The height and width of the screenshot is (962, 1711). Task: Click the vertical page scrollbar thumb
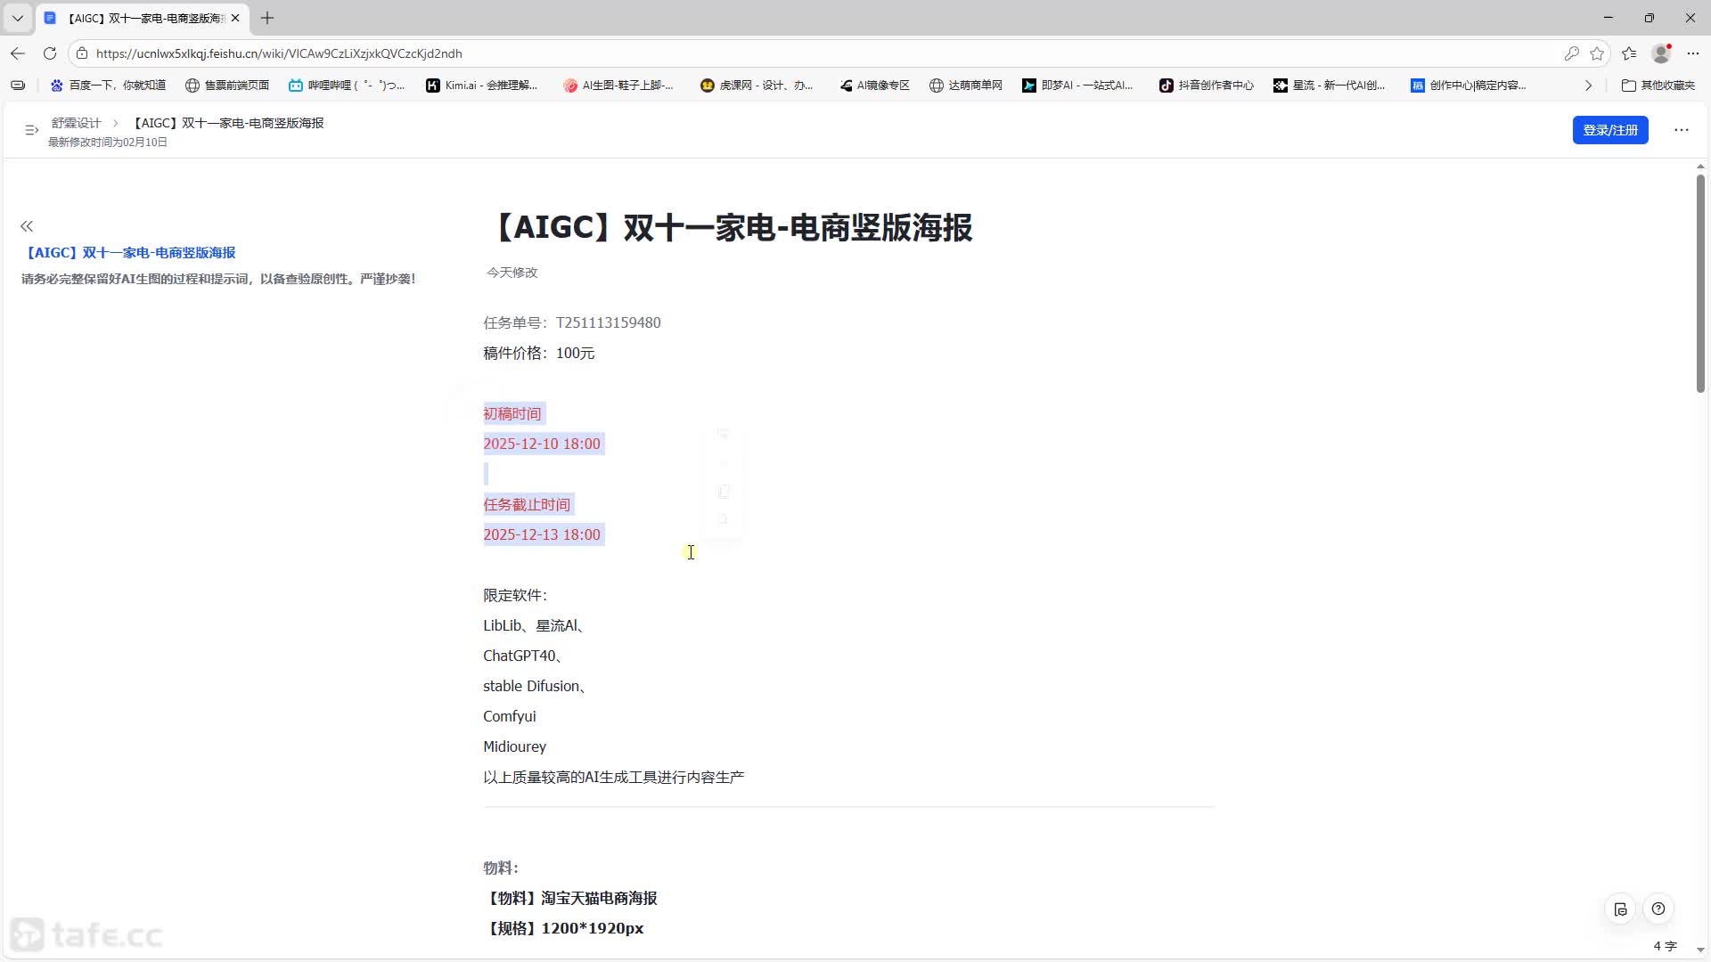tap(1700, 283)
